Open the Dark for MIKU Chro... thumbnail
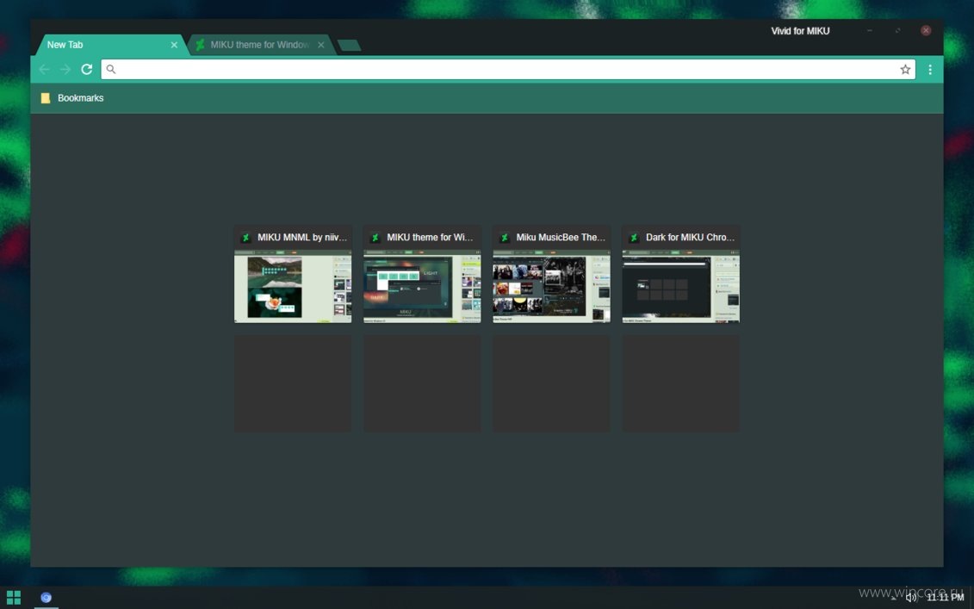Viewport: 974px width, 609px height. coord(681,274)
